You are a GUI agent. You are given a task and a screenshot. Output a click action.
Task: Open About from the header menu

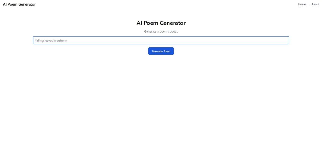[x=315, y=4]
